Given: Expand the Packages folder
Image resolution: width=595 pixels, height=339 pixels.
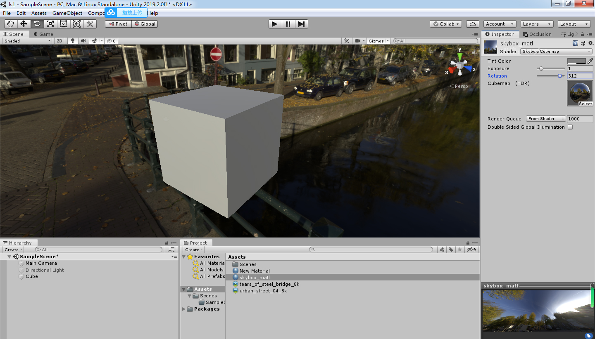Looking at the screenshot, I should 184,309.
